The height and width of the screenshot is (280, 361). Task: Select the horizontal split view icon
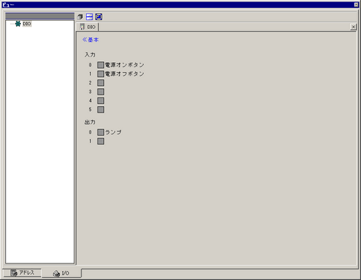tap(90, 17)
